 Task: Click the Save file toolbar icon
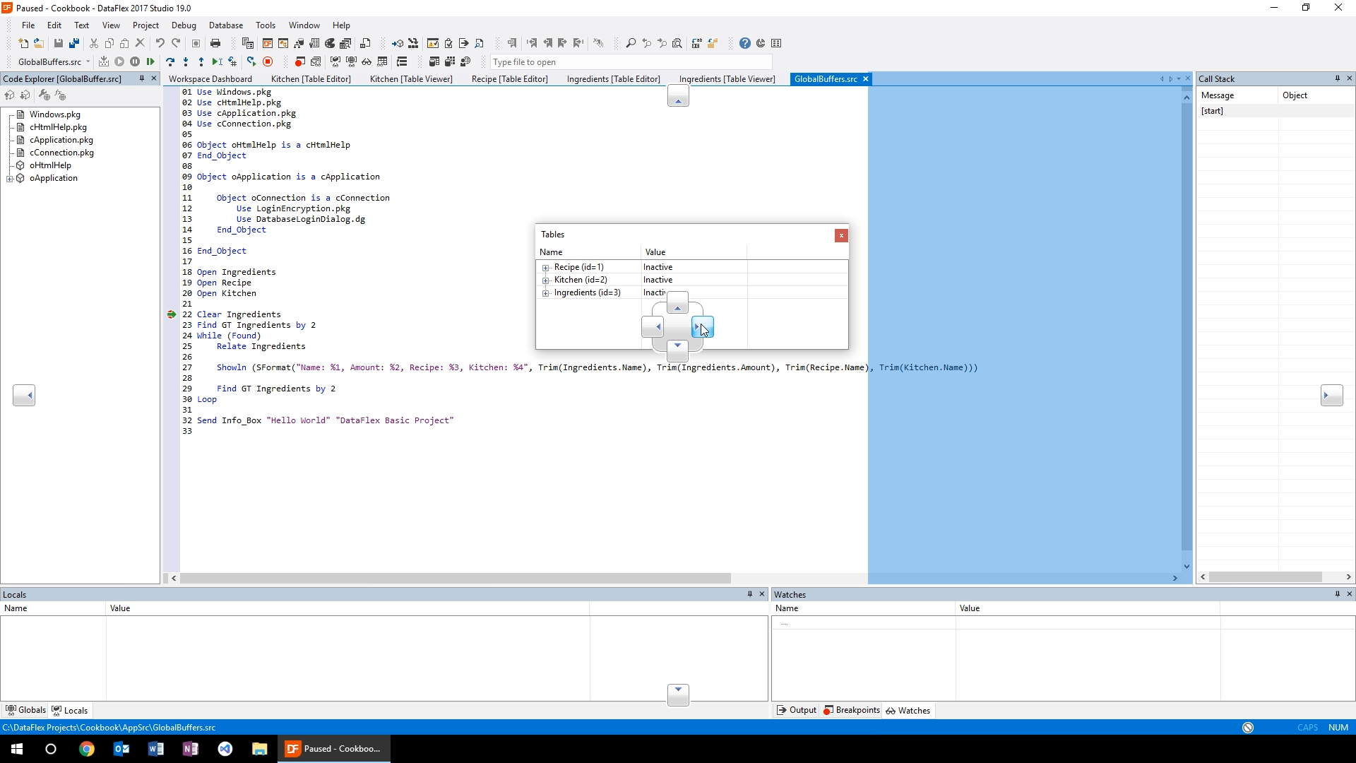coord(59,44)
